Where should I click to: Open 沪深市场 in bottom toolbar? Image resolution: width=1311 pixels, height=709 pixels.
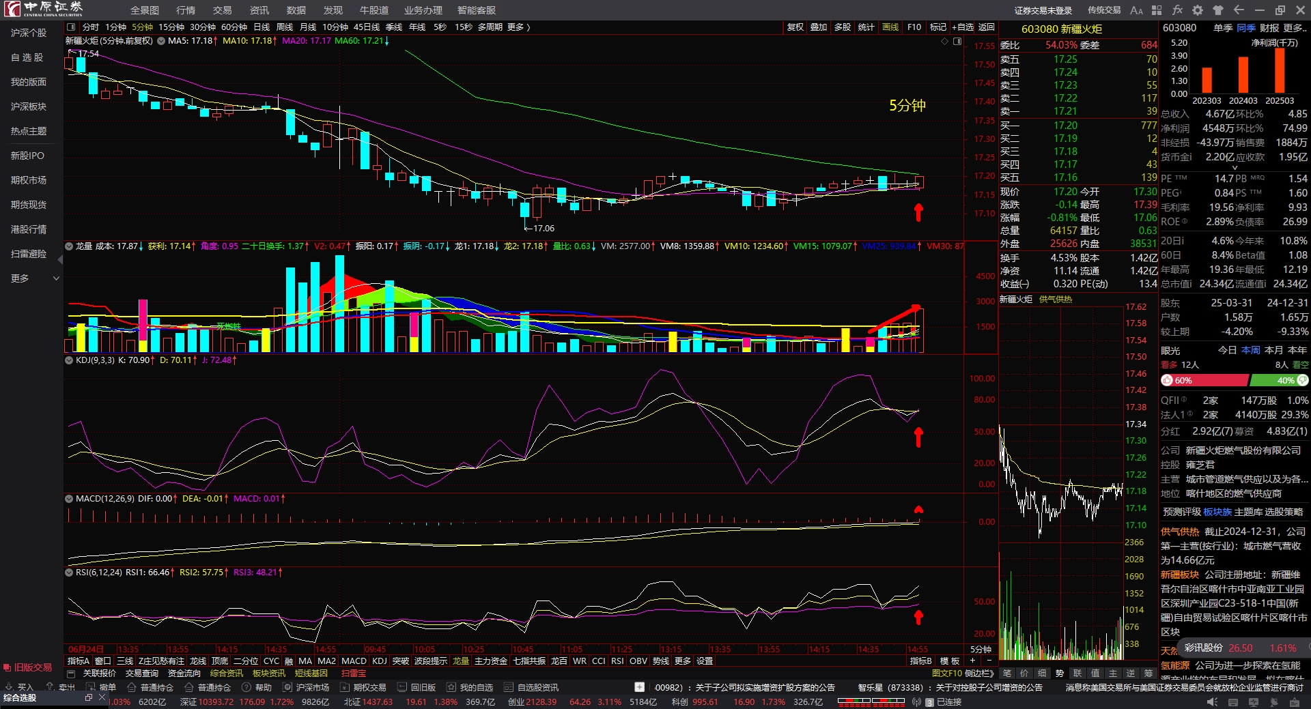(307, 687)
